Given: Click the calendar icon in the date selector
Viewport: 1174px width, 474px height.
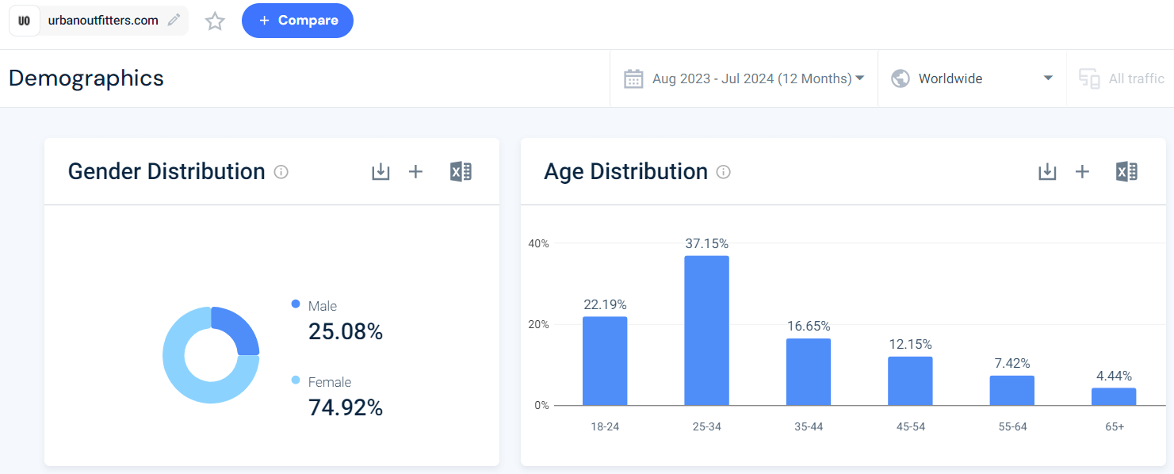Looking at the screenshot, I should point(633,78).
